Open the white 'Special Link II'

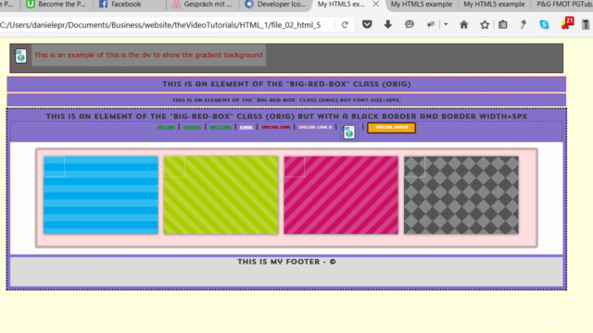tap(315, 128)
